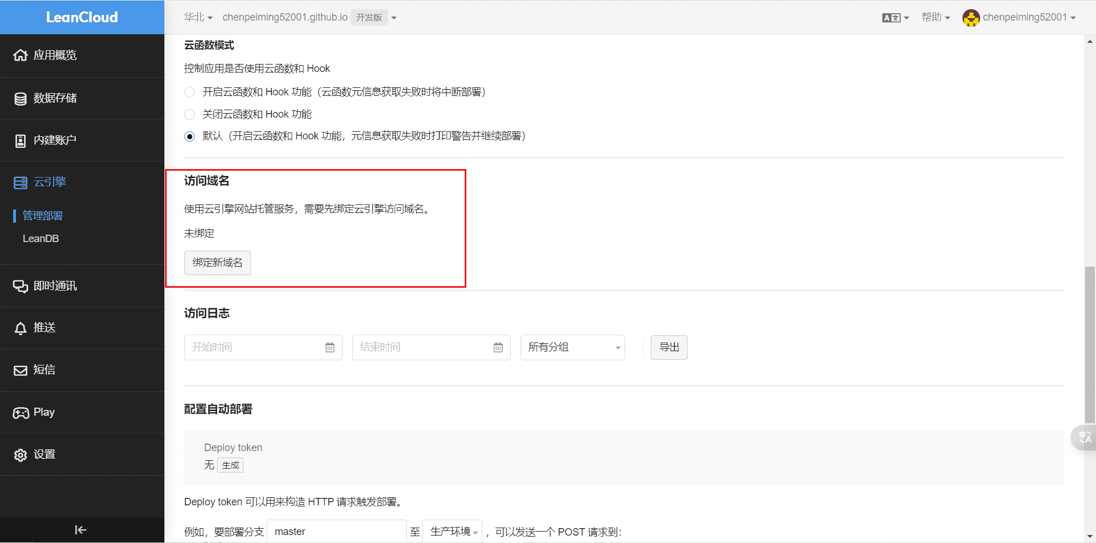
Task: Go to 数据存储 section
Action: pyautogui.click(x=82, y=98)
